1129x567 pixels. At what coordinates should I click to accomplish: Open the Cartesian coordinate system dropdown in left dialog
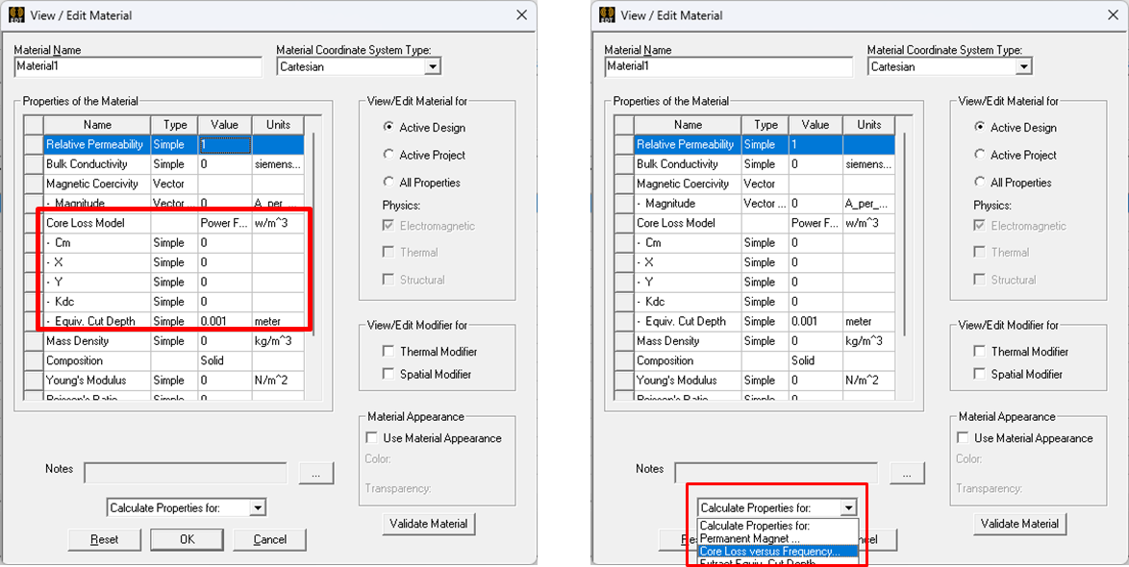point(433,67)
